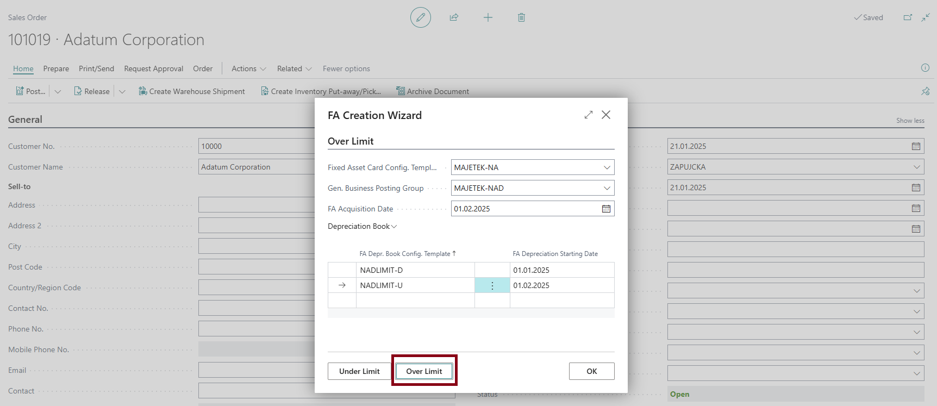Select the NADLIMIT-U cell
Screen dimensions: 937x406
tap(415, 285)
